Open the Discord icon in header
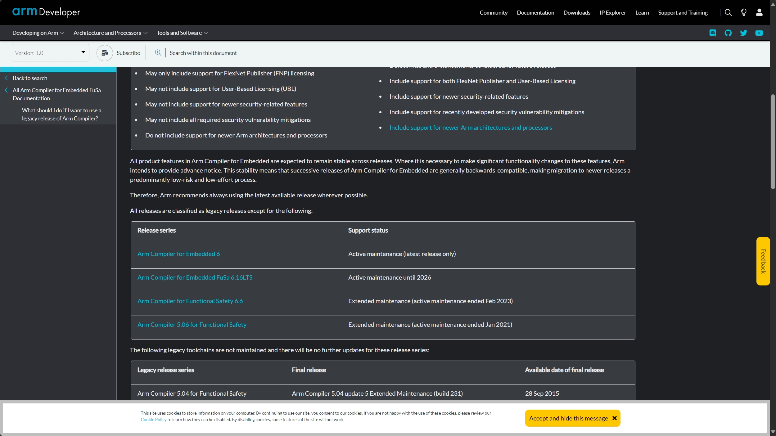 (x=713, y=33)
